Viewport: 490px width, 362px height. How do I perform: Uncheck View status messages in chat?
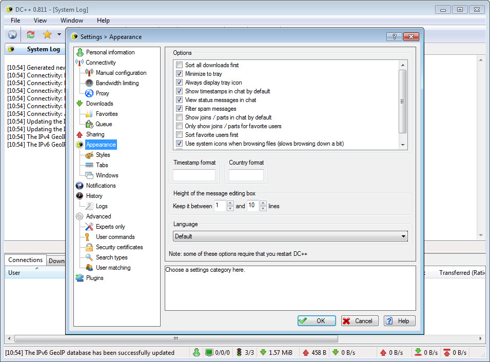click(180, 100)
